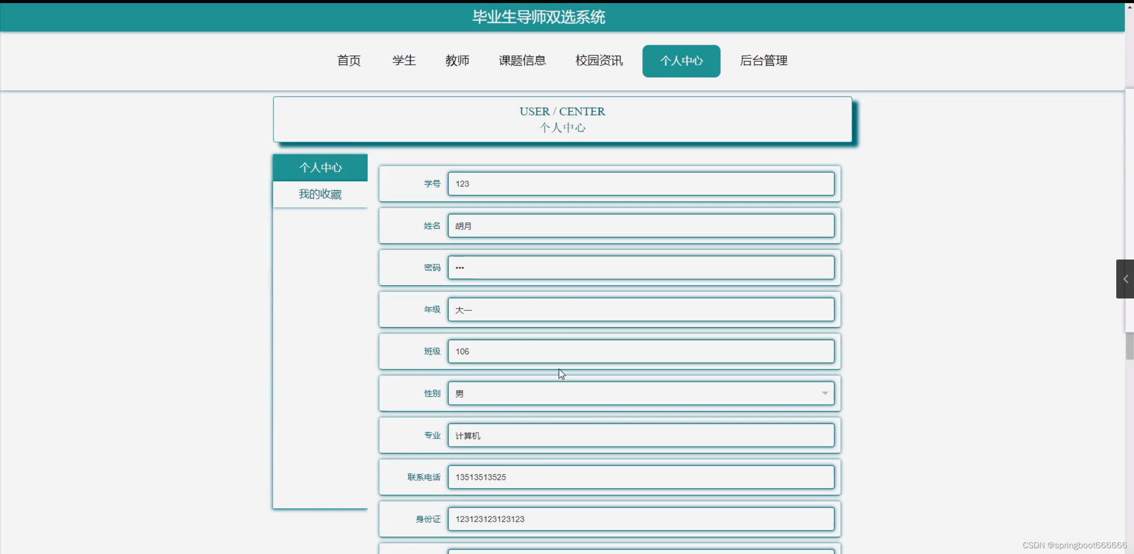The image size is (1134, 554).
Task: Navigate to 课题信息 page
Action: (522, 61)
